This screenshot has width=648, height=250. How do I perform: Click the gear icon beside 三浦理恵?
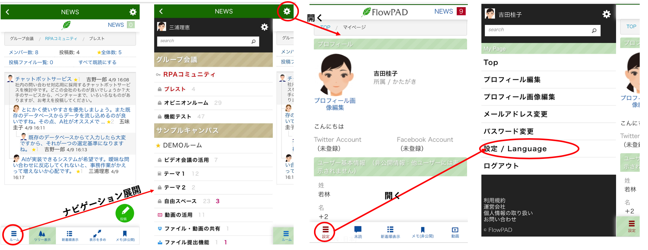(x=264, y=27)
